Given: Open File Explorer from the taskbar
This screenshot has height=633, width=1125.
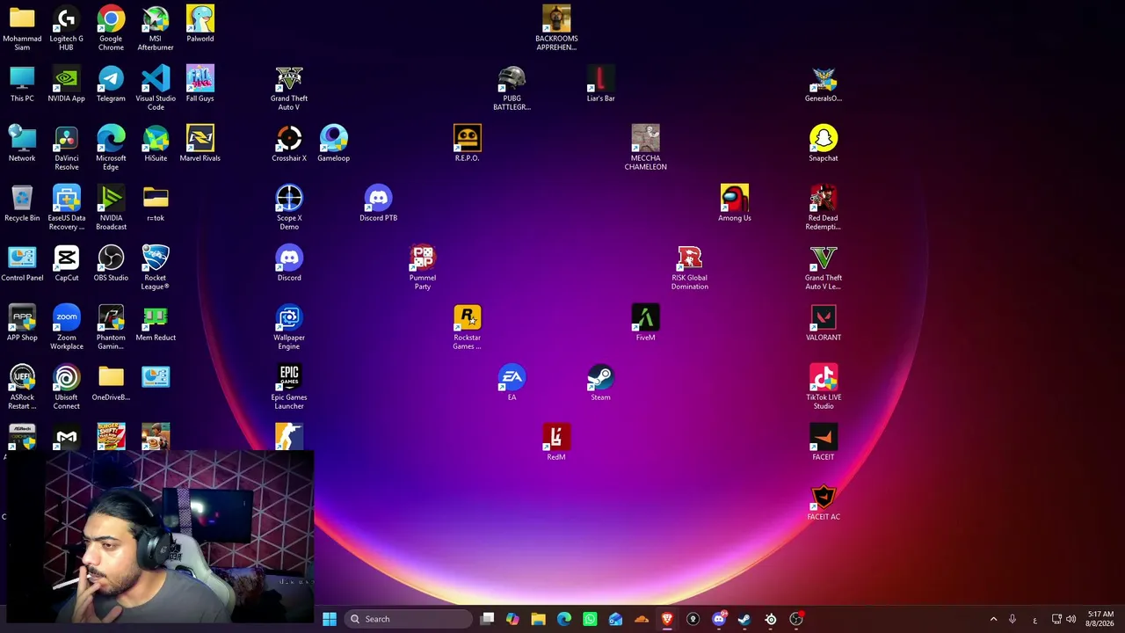Looking at the screenshot, I should click(x=538, y=619).
